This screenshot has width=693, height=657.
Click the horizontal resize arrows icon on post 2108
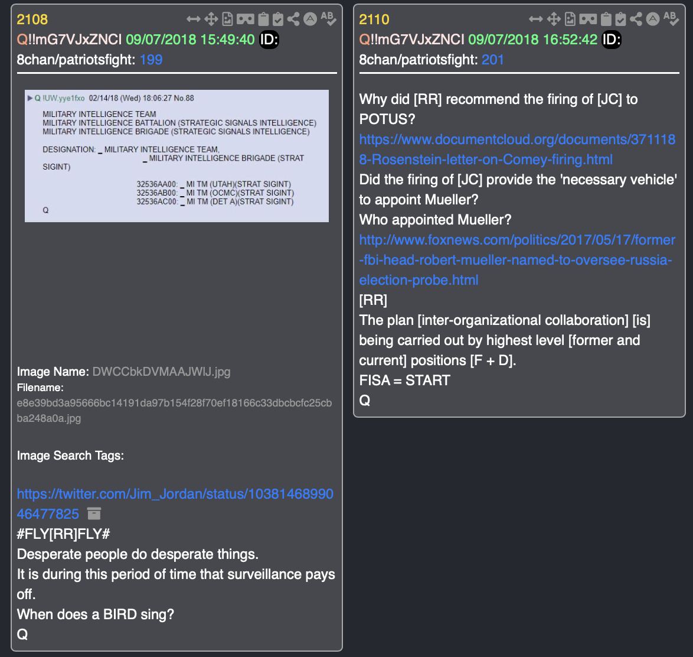[193, 19]
